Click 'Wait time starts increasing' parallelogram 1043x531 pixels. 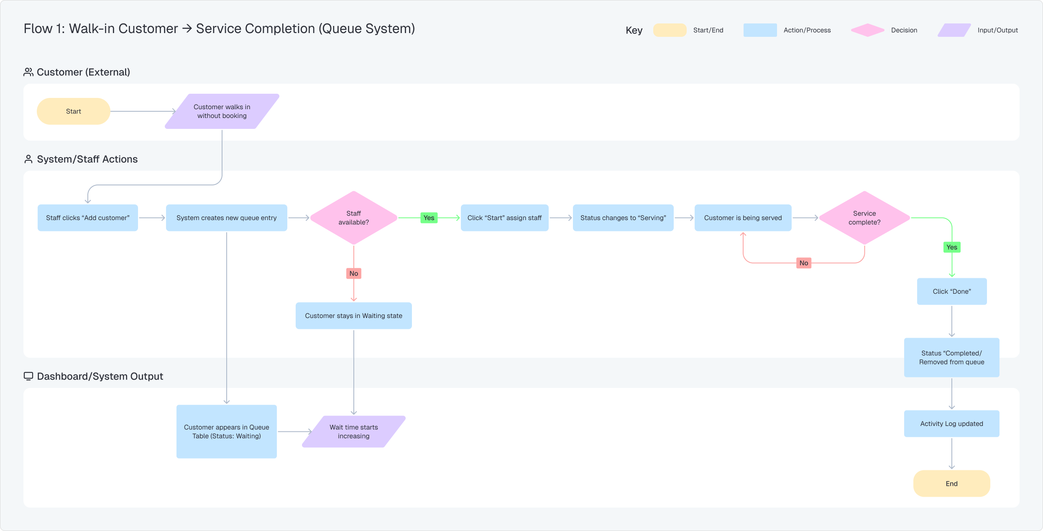(x=354, y=431)
